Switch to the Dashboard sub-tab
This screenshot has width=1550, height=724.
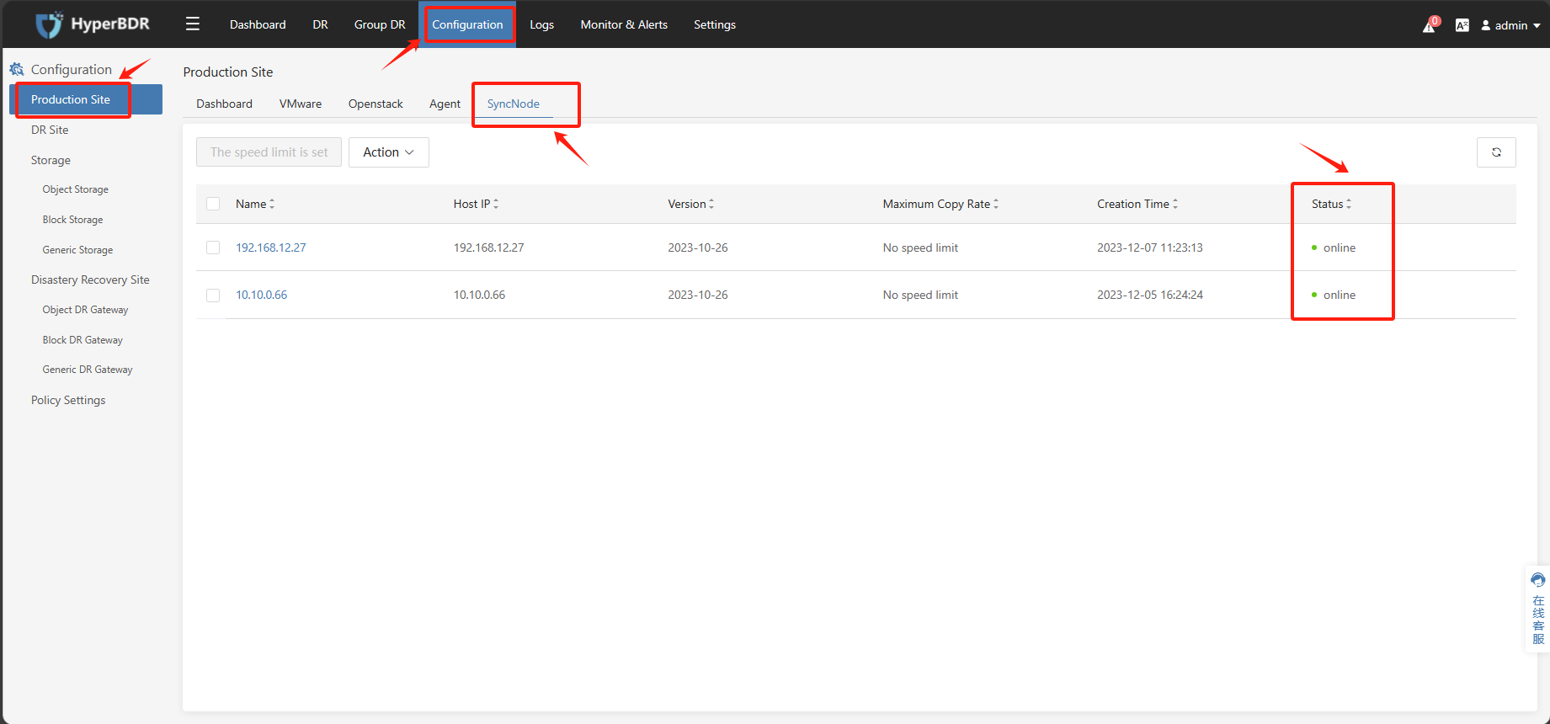tap(224, 104)
